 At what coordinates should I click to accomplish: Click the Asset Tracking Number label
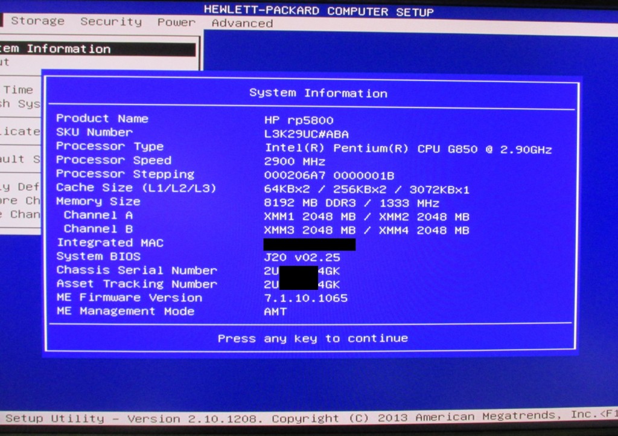click(x=137, y=284)
